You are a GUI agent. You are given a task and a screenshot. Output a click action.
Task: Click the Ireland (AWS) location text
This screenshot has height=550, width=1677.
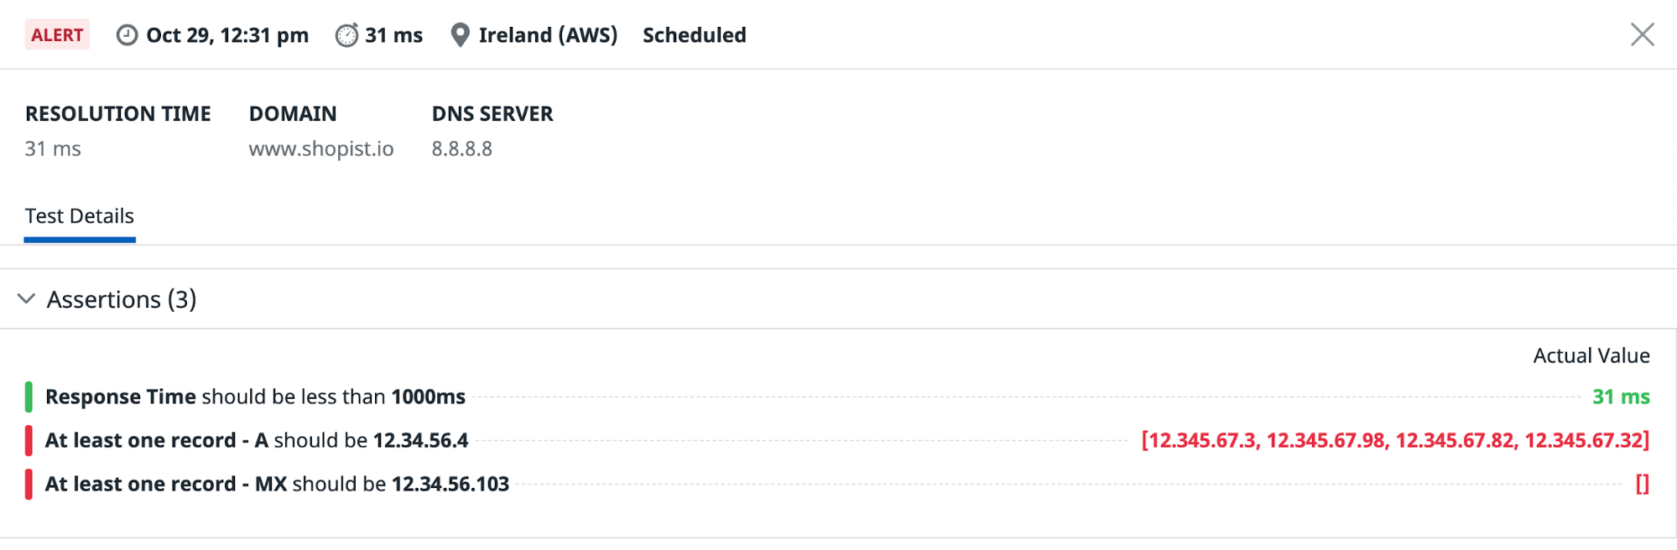[547, 35]
